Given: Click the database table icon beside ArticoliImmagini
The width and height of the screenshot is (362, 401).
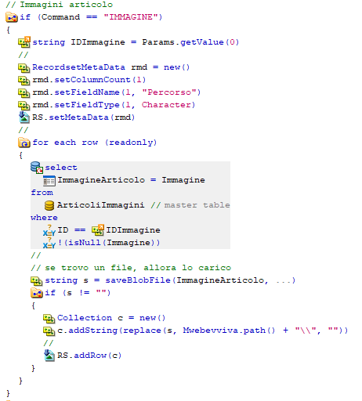Looking at the screenshot, I should (49, 205).
